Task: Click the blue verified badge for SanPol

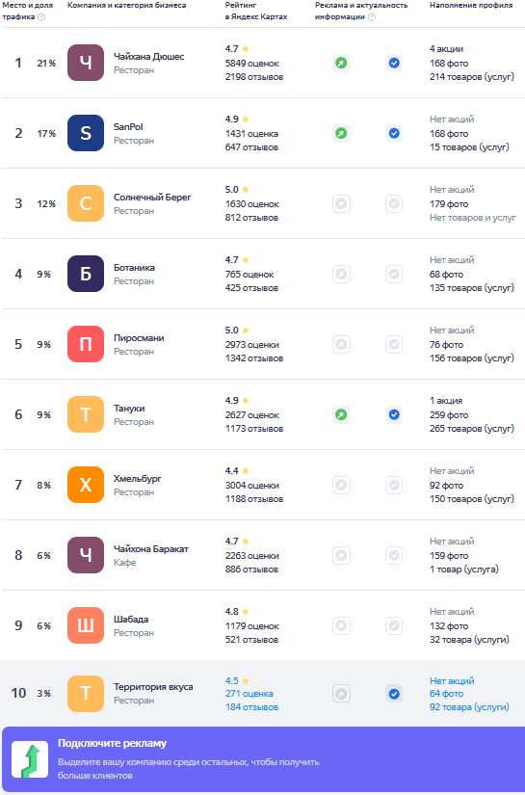Action: click(394, 133)
